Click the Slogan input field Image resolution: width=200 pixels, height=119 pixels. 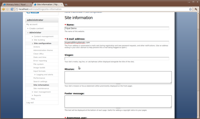click(x=117, y=59)
